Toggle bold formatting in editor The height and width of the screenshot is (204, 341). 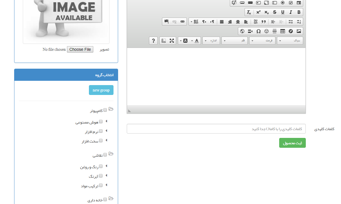tap(299, 12)
